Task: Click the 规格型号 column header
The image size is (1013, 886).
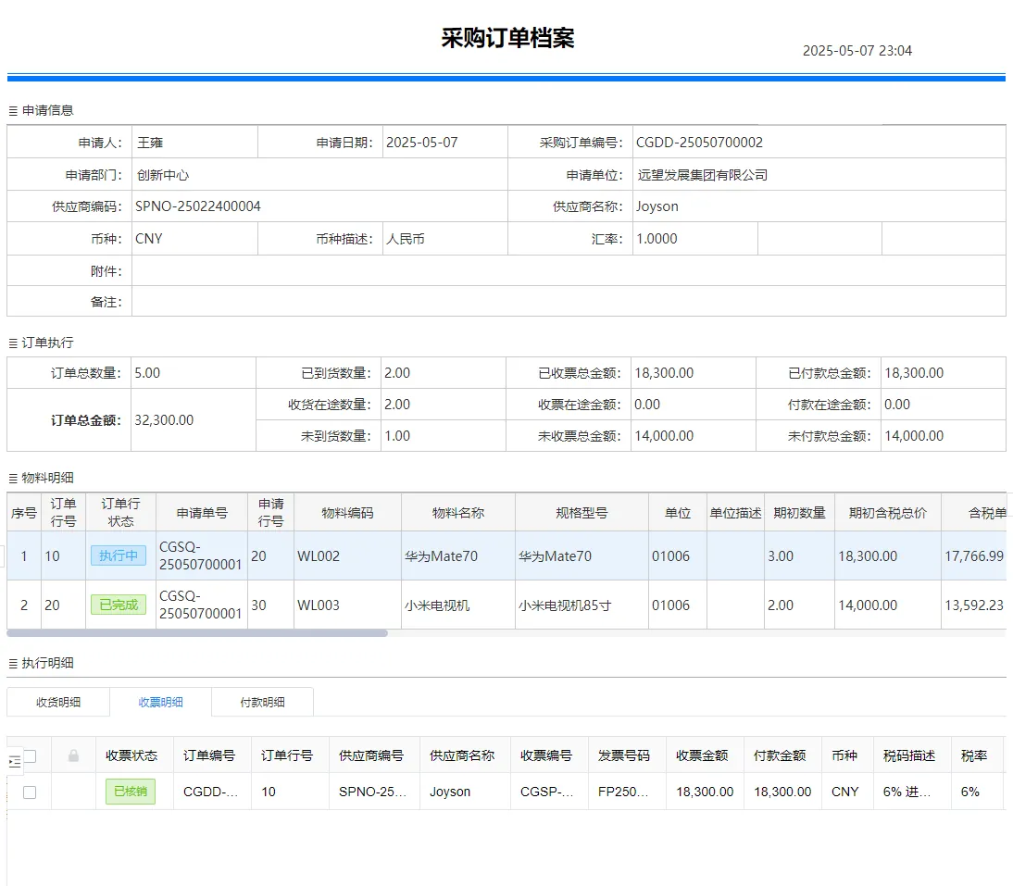Action: 582,513
